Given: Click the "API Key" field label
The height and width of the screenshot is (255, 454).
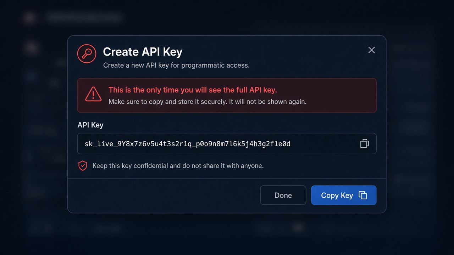Looking at the screenshot, I should click(90, 125).
